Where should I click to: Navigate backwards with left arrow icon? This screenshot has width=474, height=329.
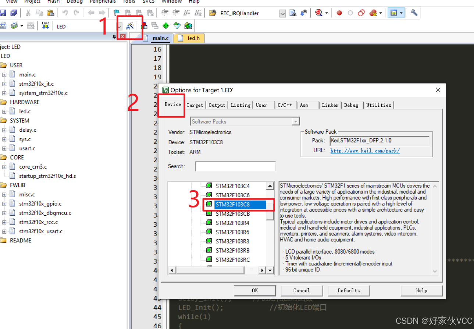pyautogui.click(x=91, y=13)
